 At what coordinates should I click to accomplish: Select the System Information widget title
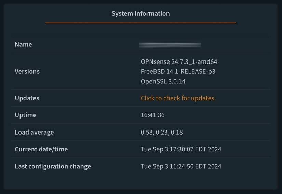(x=140, y=13)
